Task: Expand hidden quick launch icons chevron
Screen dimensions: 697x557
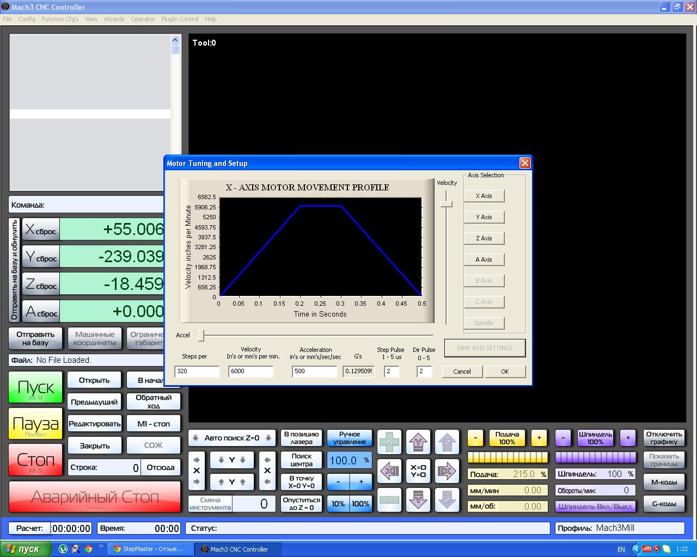Action: 101,546
